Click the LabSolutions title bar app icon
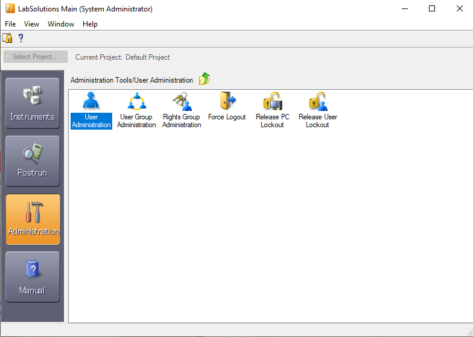Screen dimensions: 473x337 [x=10, y=8]
